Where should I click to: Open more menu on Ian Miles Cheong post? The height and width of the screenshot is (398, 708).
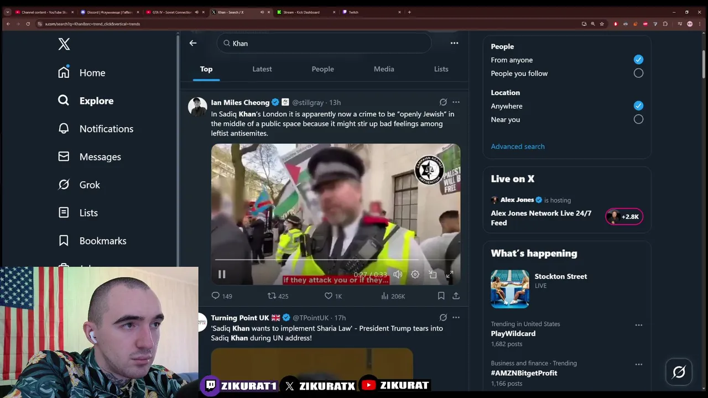point(456,102)
